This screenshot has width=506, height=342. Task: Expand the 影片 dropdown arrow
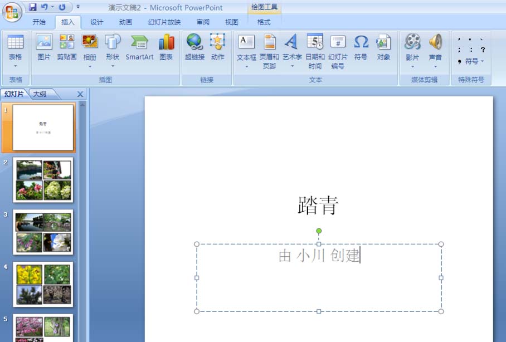412,67
